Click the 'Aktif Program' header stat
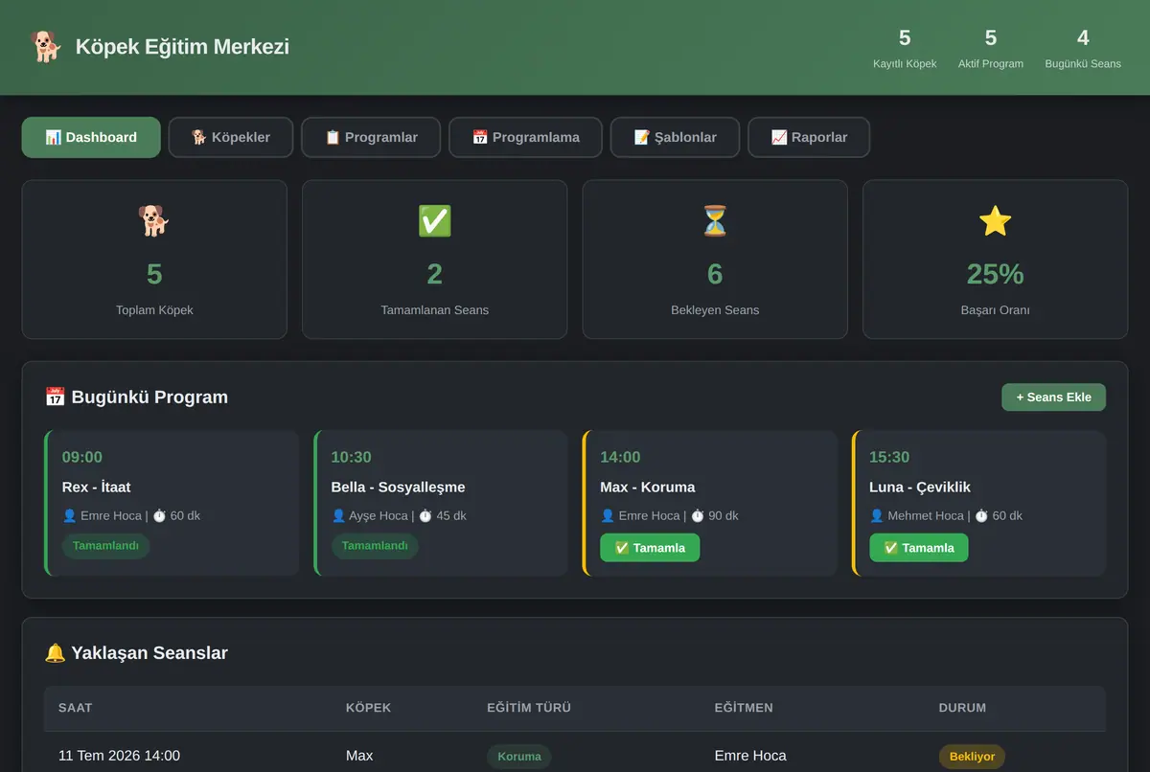 click(991, 48)
